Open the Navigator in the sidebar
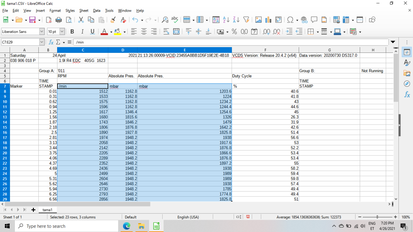Image resolution: width=413 pixels, height=232 pixels. (407, 84)
